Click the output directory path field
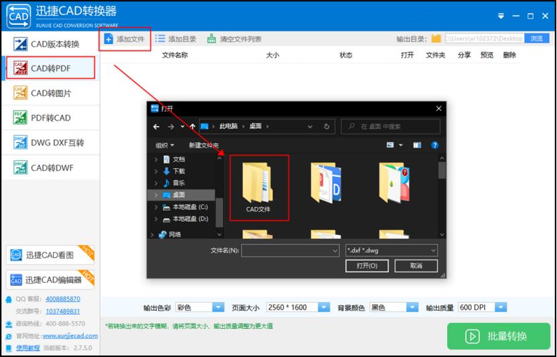The image size is (557, 357). [484, 38]
